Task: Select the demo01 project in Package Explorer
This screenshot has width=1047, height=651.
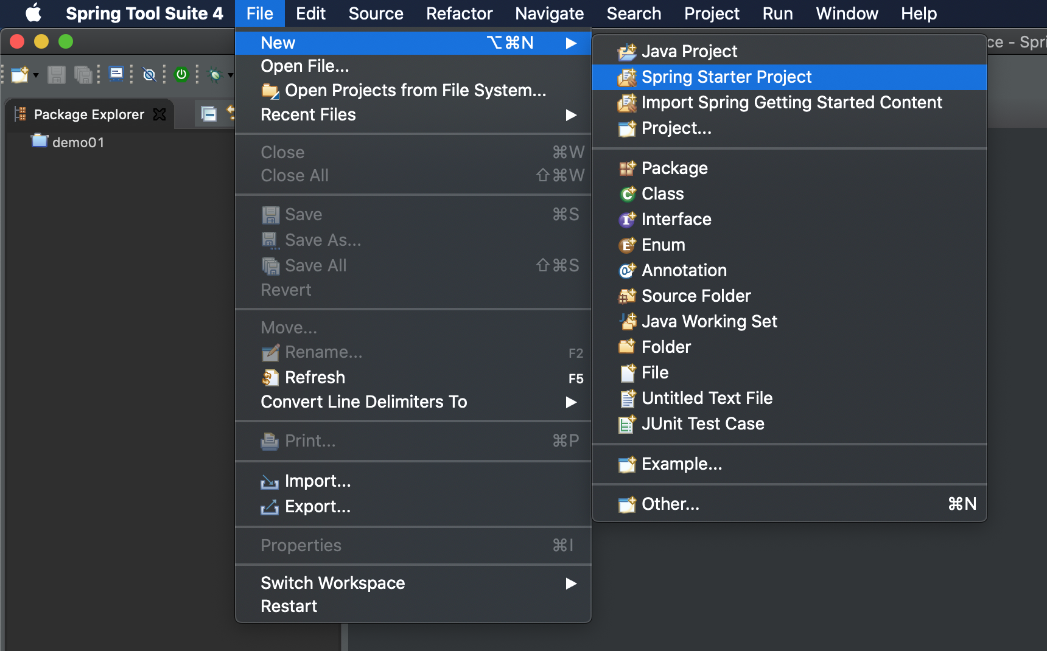Action: click(68, 142)
